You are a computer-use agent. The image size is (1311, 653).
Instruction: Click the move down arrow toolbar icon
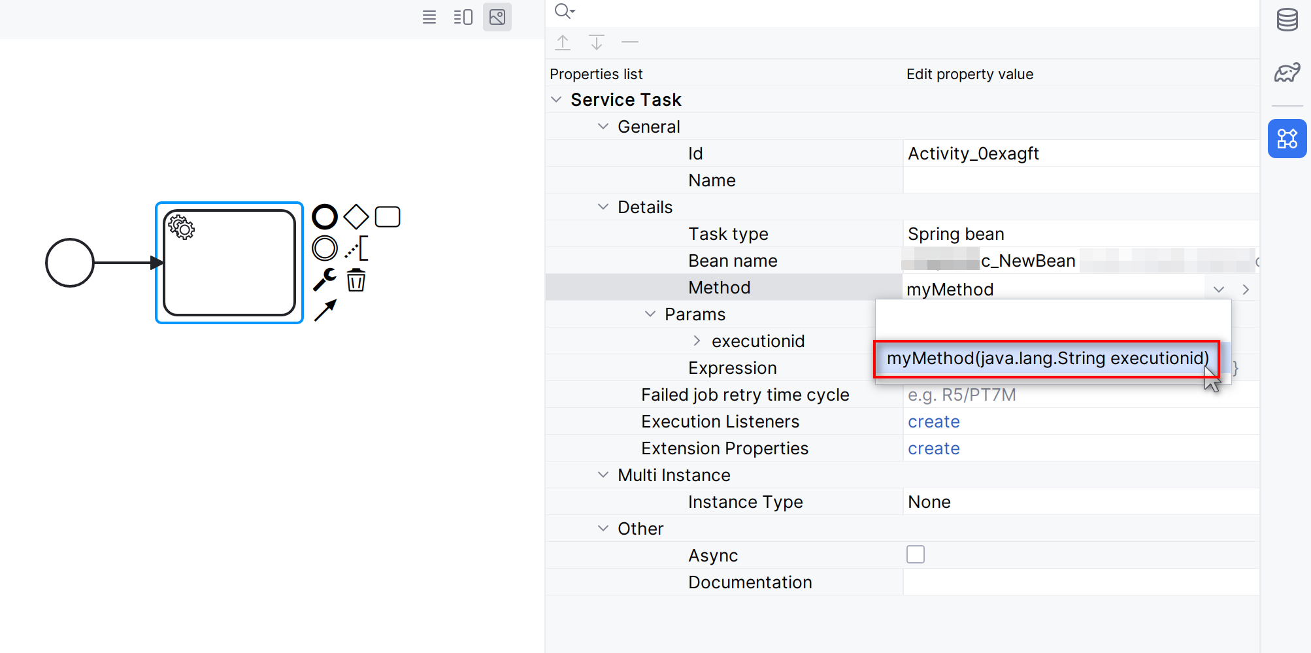pyautogui.click(x=597, y=42)
